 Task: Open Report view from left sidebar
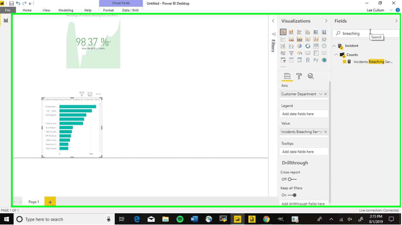5,21
